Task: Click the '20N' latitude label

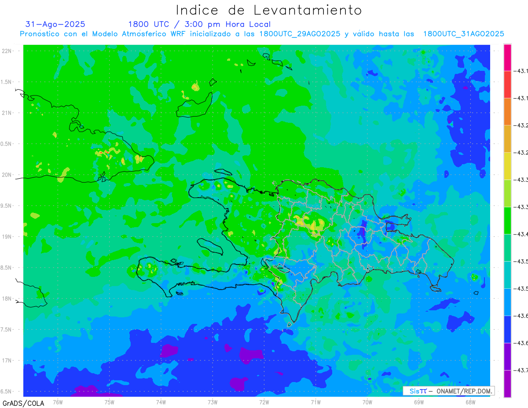Action: point(7,175)
